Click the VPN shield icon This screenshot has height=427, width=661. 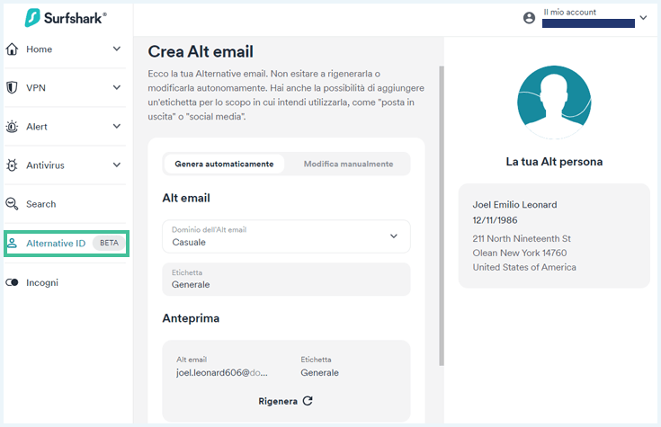pos(12,88)
